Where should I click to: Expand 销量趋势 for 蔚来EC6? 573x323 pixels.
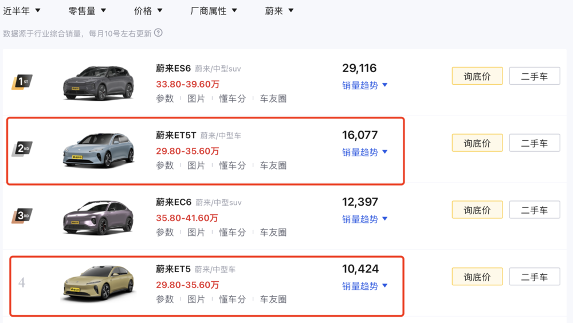coord(364,219)
